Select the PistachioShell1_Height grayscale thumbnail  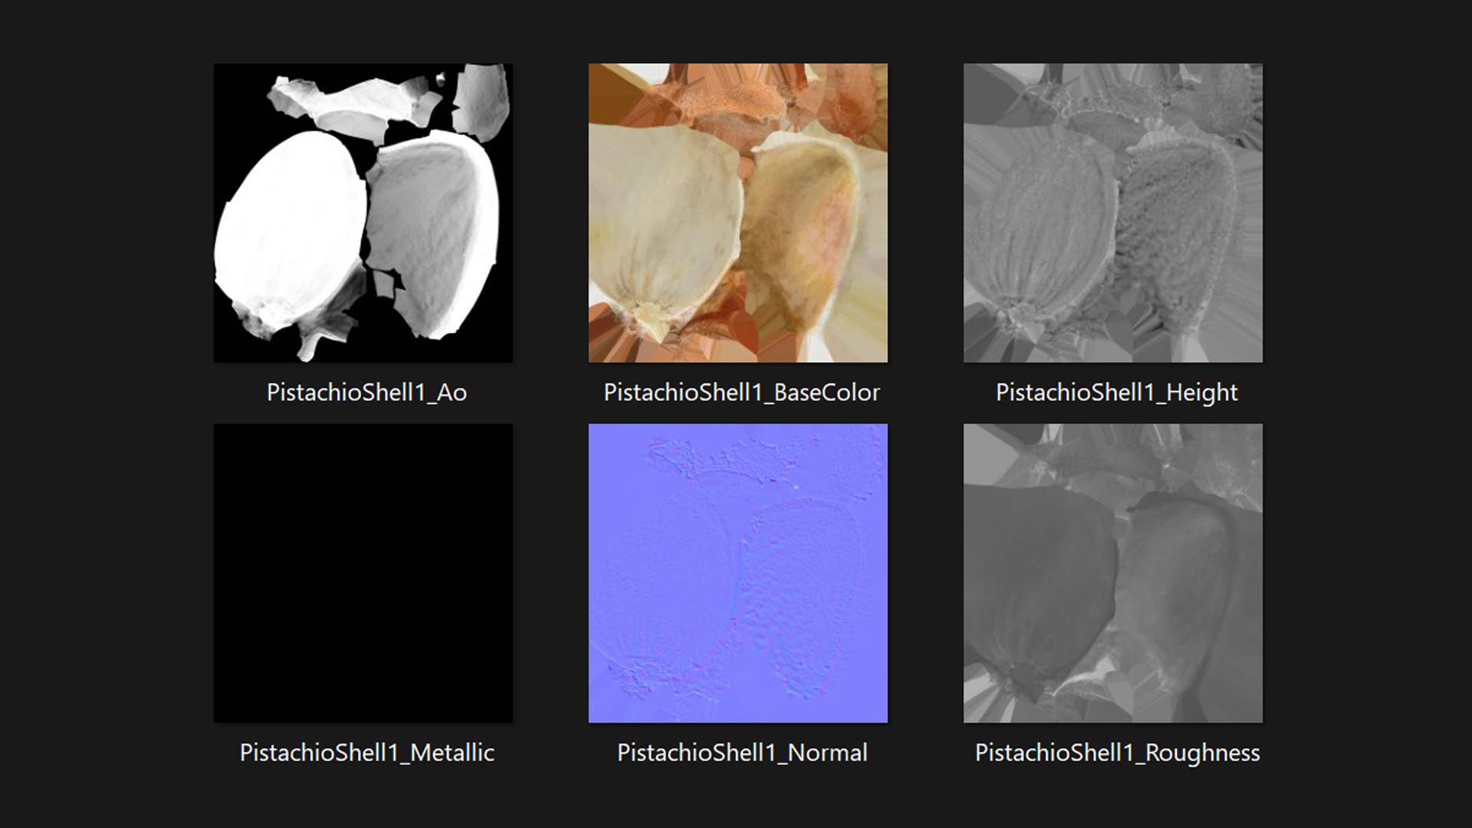coord(1112,212)
